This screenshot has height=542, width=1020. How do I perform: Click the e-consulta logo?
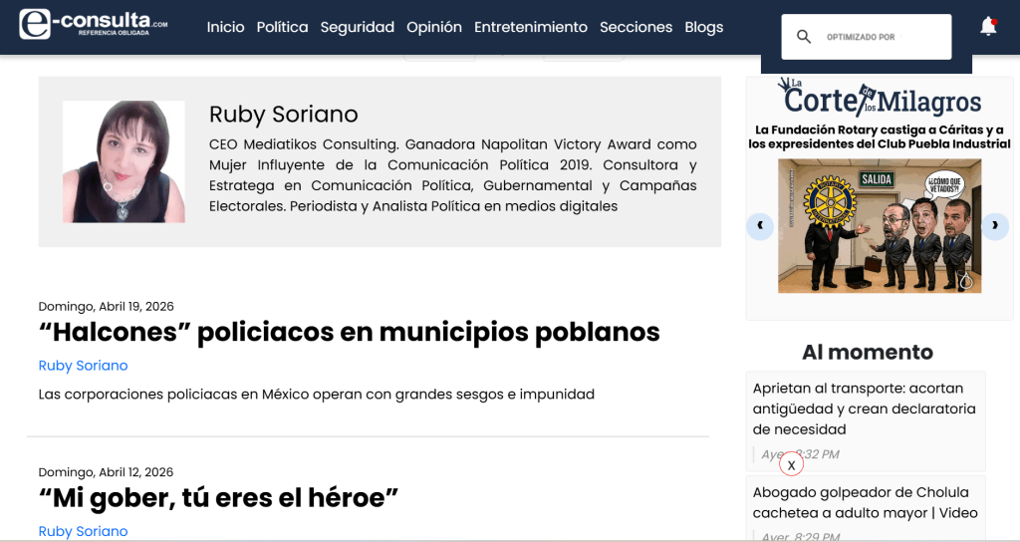point(94,24)
